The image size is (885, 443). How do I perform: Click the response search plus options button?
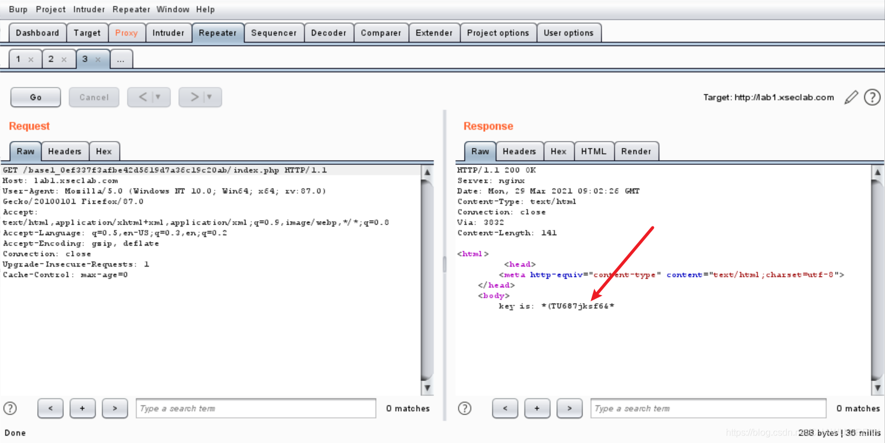[x=537, y=408]
